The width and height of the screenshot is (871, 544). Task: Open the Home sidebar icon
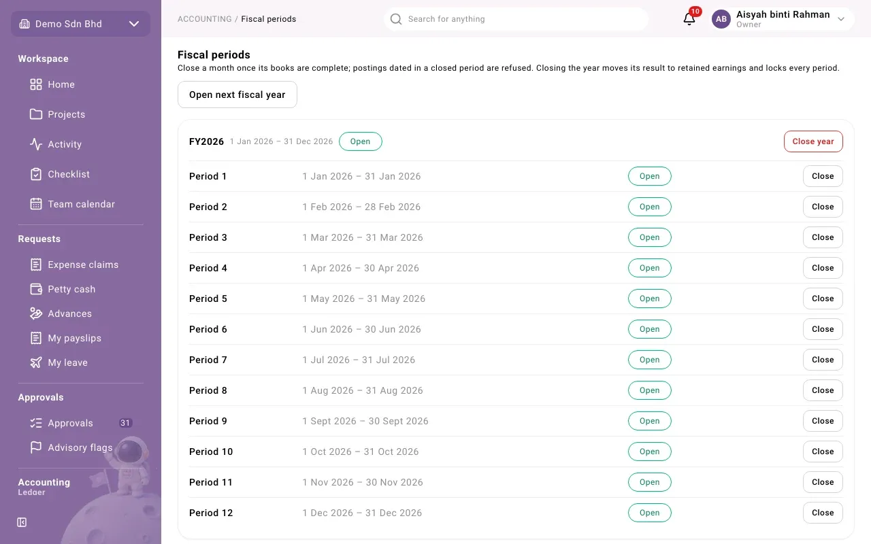point(36,84)
